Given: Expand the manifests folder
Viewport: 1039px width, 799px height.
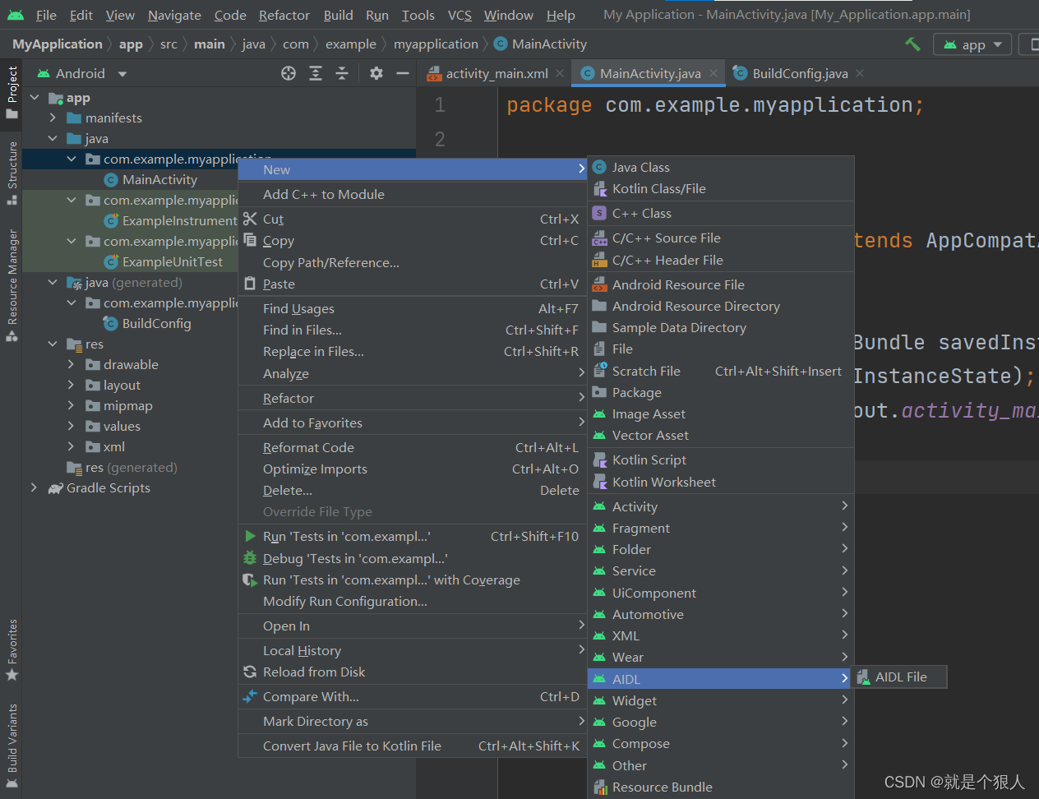Looking at the screenshot, I should point(53,118).
